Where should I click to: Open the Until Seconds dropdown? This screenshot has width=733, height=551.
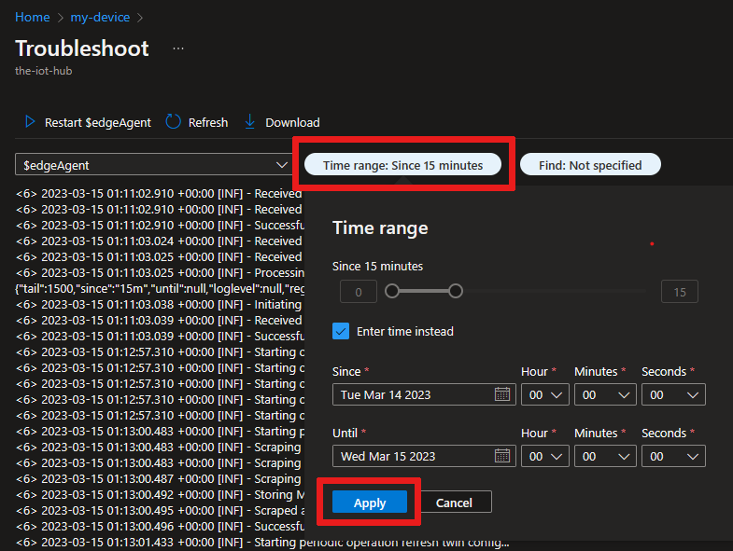coord(672,456)
